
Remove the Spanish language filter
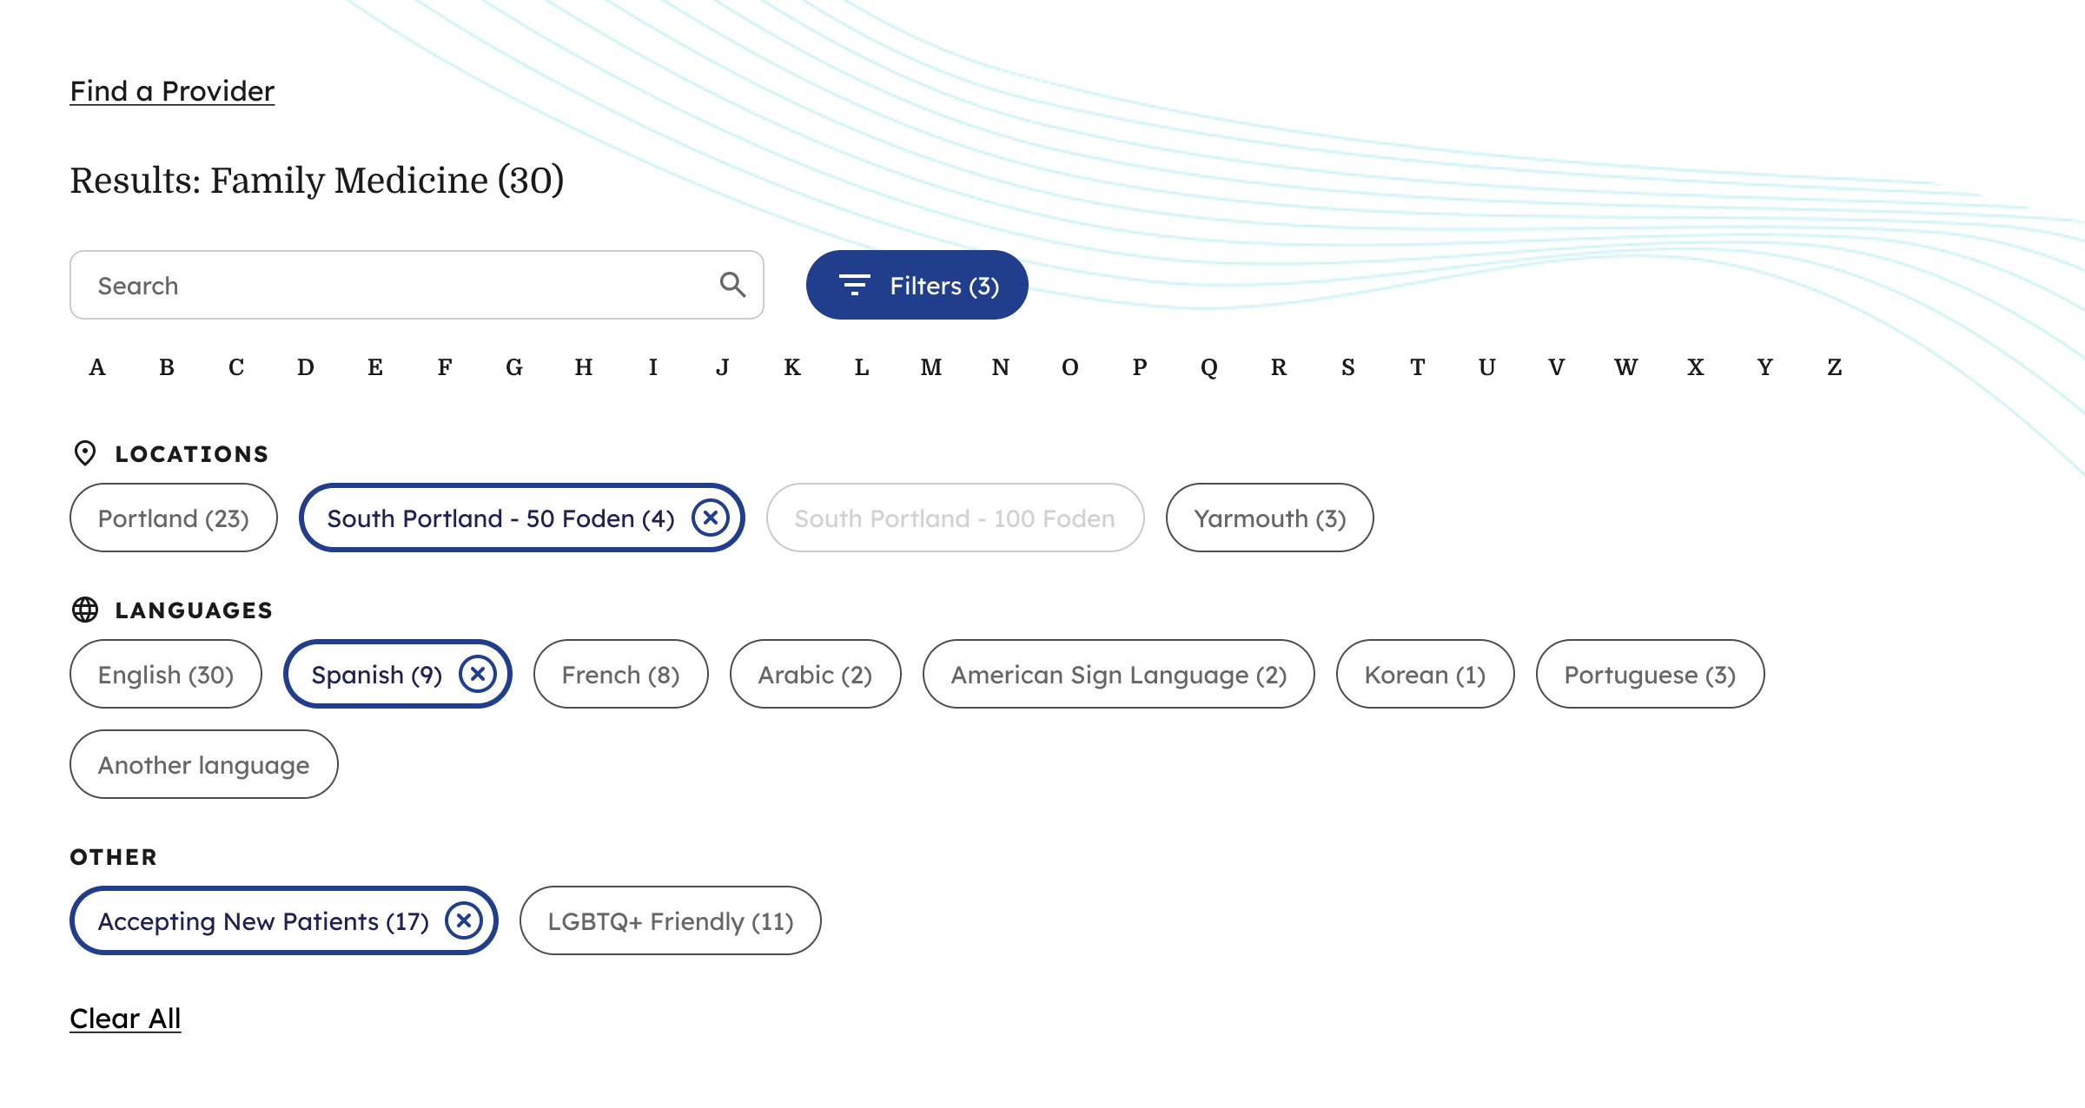478,674
